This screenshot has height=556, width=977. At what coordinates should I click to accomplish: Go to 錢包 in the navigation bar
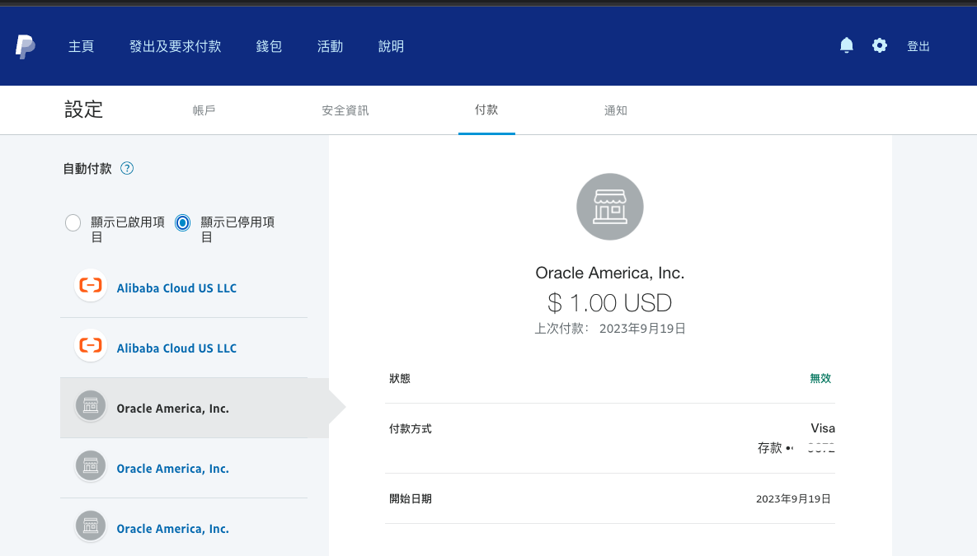coord(269,47)
